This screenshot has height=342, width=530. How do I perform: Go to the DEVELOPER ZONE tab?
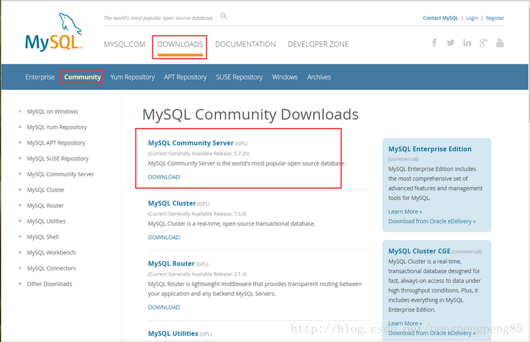coord(318,44)
